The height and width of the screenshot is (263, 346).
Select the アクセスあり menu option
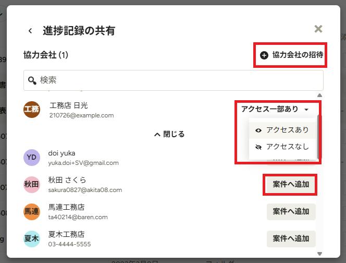point(282,130)
